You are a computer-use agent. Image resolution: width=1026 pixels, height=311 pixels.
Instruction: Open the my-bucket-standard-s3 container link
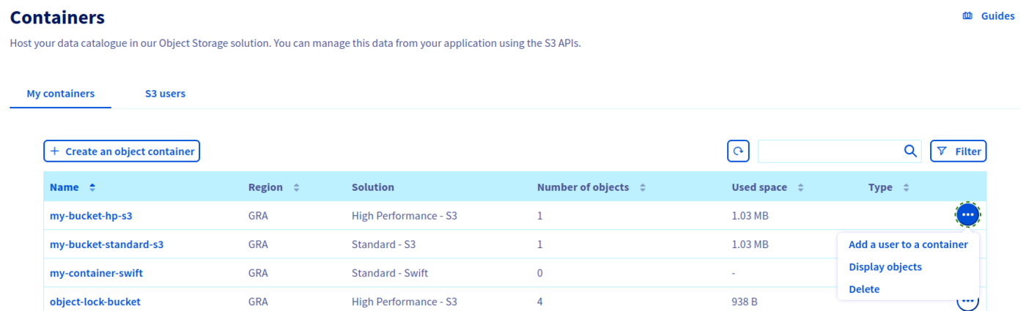[106, 244]
